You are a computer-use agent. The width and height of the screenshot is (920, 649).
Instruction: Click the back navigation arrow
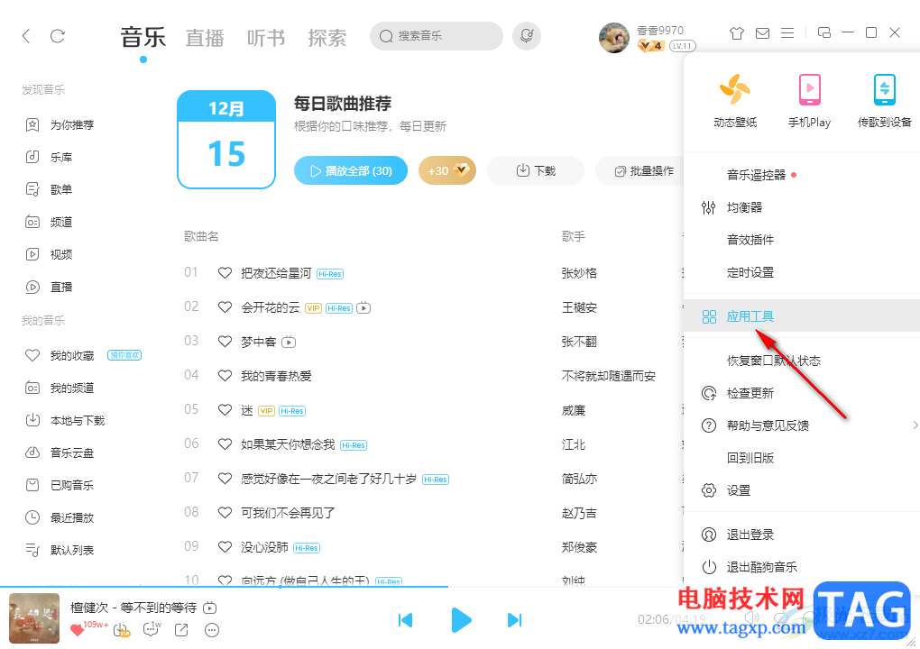tap(26, 36)
